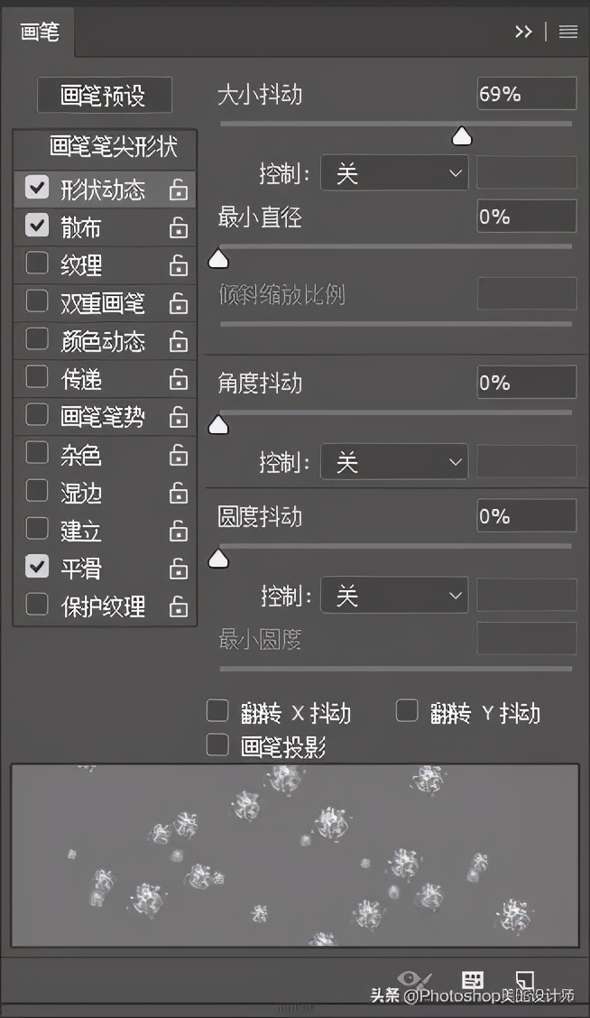
Task: Click the 画笔预设 button
Action: tap(104, 95)
